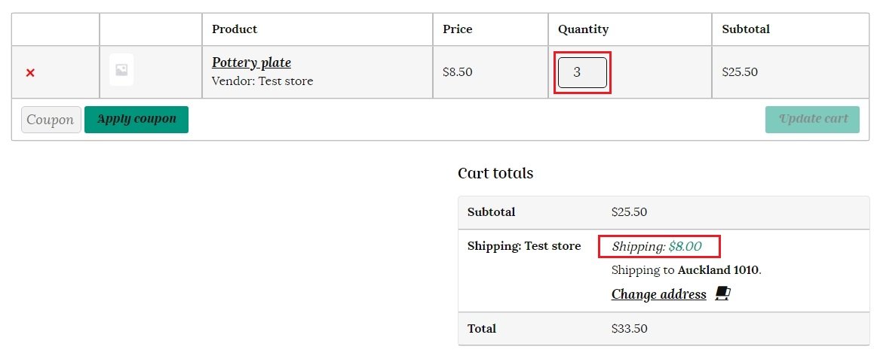
Task: Click the Update cart button
Action: point(812,119)
